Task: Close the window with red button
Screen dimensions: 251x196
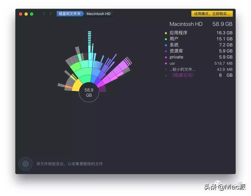Action: pos(20,14)
